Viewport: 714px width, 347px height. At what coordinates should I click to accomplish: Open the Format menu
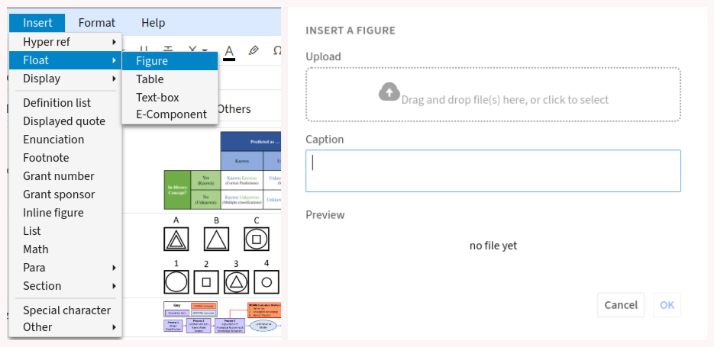(x=97, y=23)
